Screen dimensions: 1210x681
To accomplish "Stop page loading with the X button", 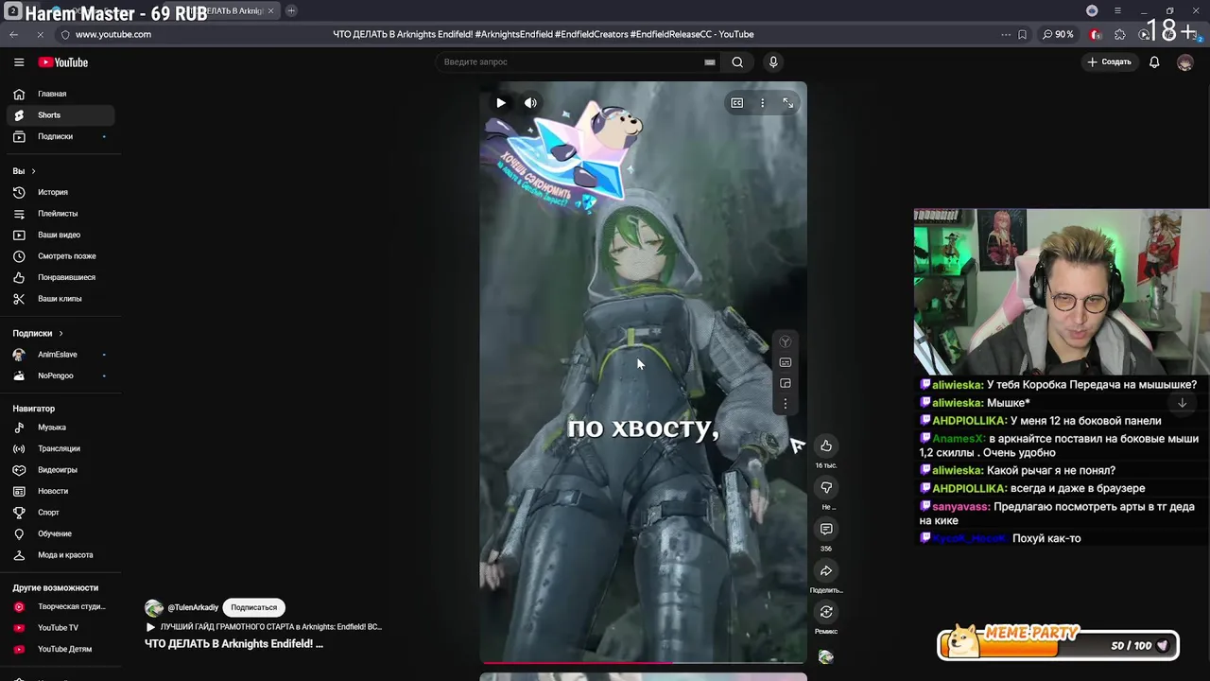I will pos(40,34).
